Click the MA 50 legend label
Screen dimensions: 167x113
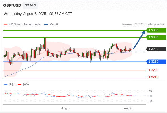[54, 25]
